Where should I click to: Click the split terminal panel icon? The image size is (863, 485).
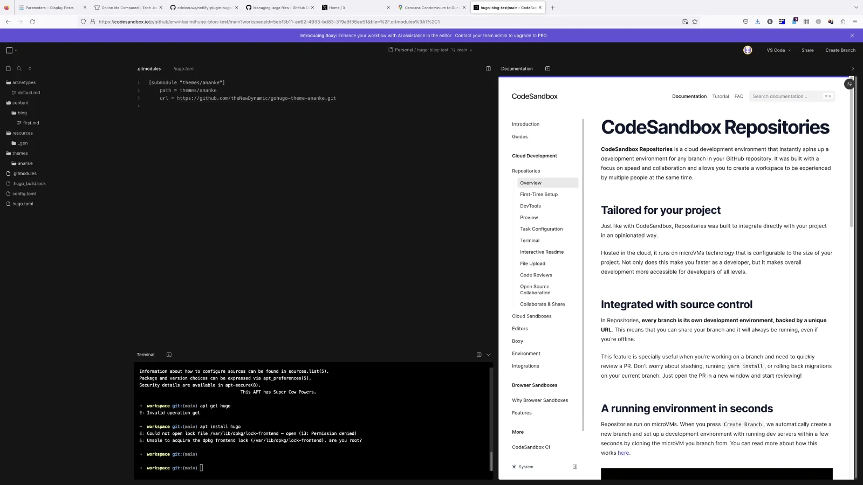(x=479, y=355)
